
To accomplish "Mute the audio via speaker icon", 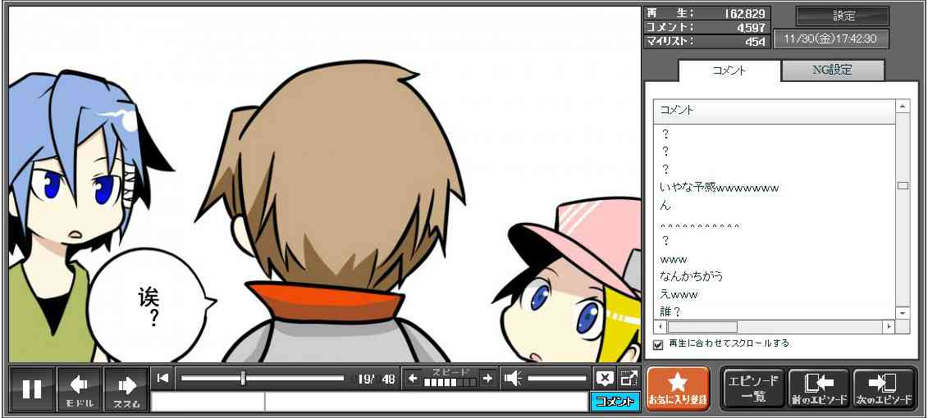I will pyautogui.click(x=512, y=378).
